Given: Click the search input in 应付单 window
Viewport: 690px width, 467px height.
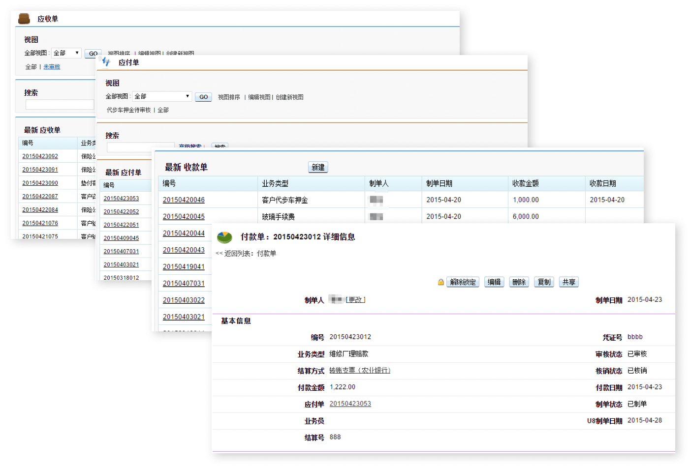Looking at the screenshot, I should [x=141, y=147].
